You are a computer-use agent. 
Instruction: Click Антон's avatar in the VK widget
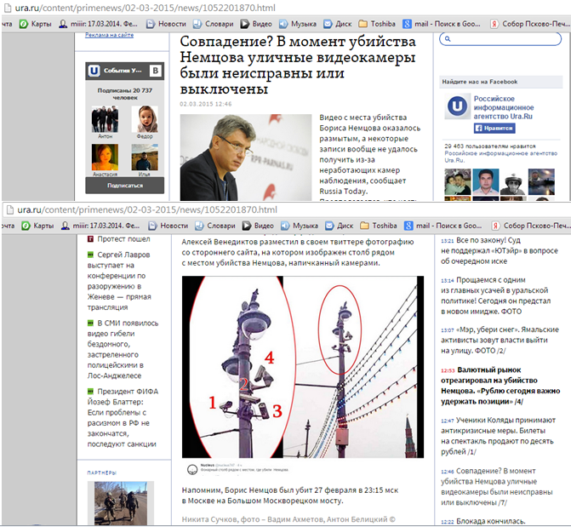[x=105, y=119]
